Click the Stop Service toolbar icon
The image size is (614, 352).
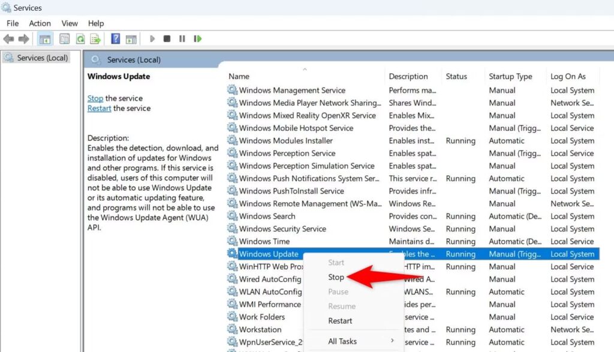(x=167, y=38)
